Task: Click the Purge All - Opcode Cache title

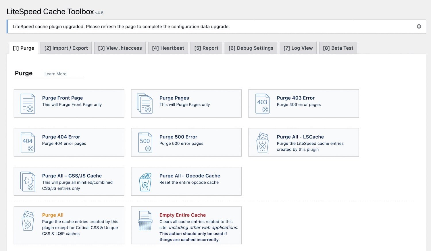Action: point(190,176)
